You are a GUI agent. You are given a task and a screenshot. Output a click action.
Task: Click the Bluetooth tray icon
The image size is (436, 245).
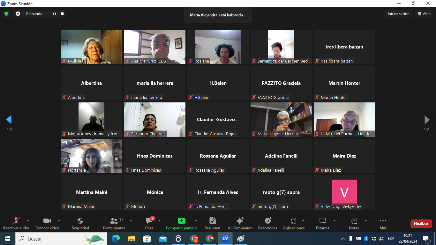366,239
